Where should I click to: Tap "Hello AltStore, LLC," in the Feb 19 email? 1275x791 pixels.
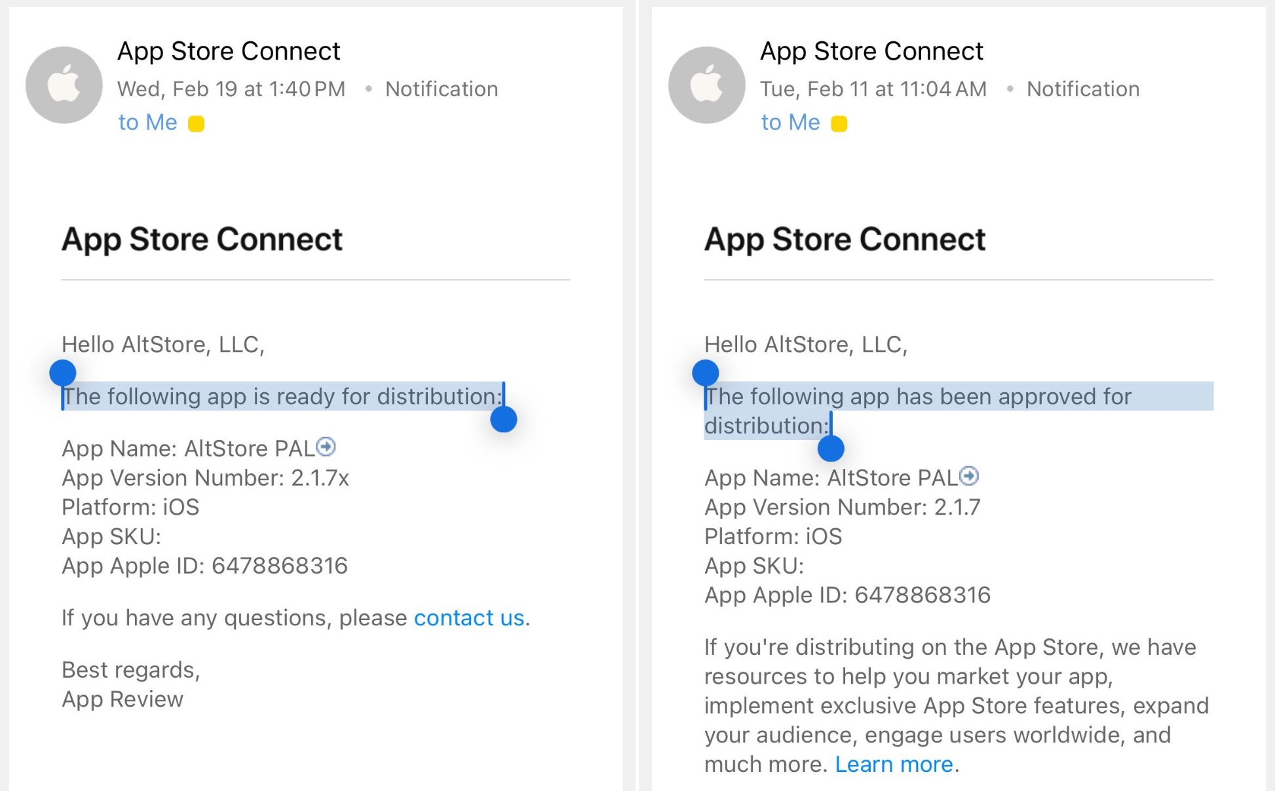(163, 344)
